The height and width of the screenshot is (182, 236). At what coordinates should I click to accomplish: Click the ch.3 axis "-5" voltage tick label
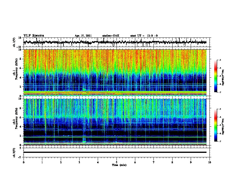click(20, 157)
